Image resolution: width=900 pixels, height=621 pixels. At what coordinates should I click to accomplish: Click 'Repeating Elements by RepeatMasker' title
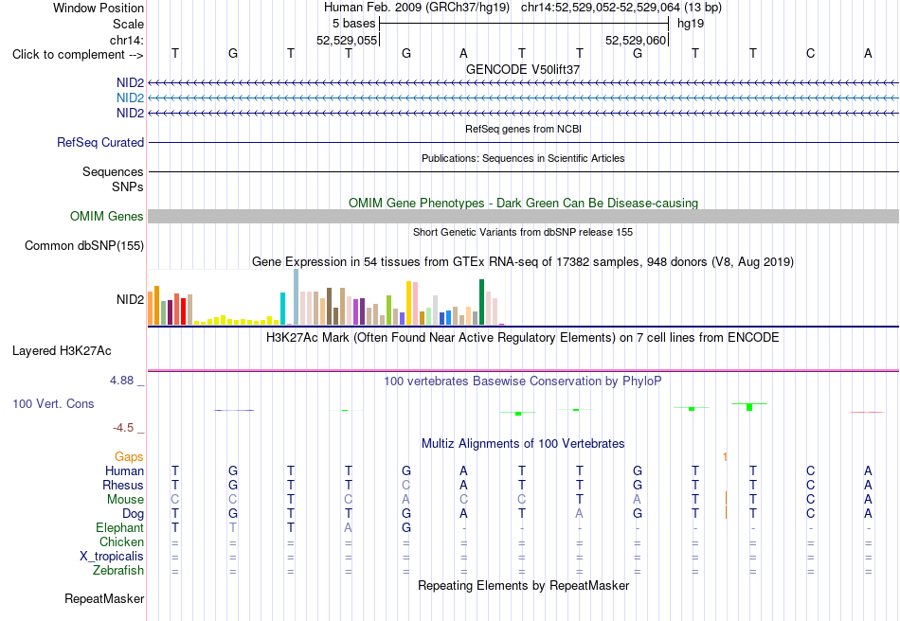523,585
